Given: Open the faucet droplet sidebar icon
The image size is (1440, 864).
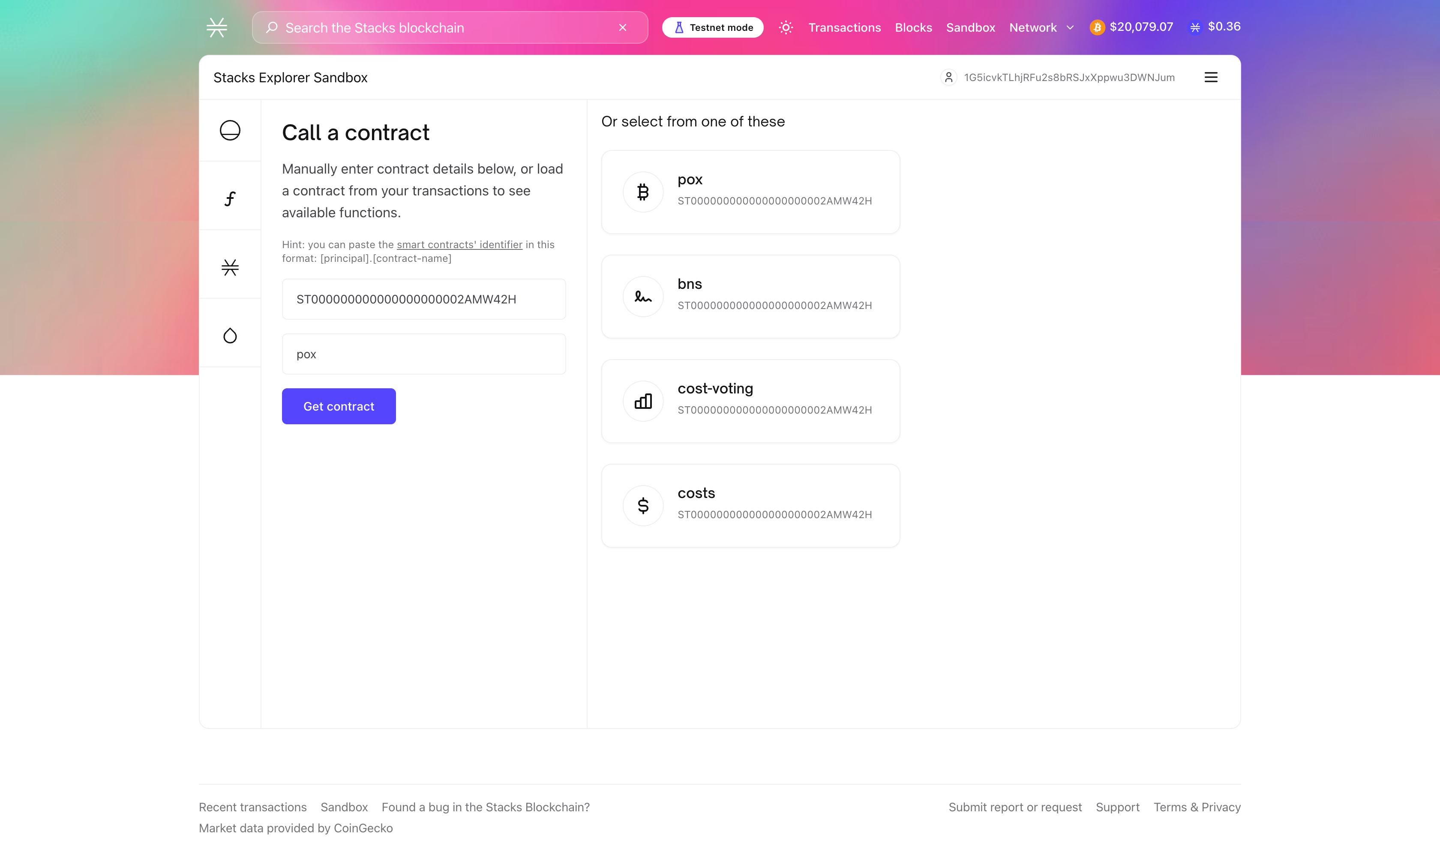Looking at the screenshot, I should click(230, 335).
